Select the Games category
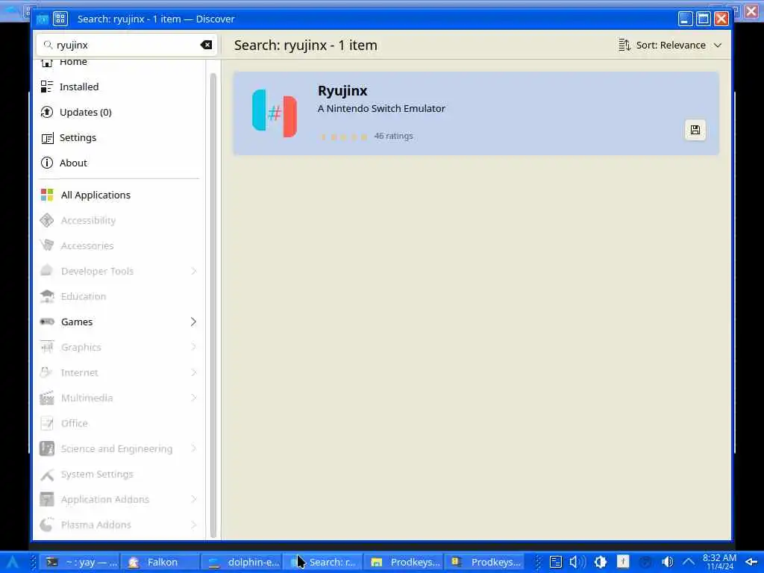764x573 pixels. [x=119, y=322]
